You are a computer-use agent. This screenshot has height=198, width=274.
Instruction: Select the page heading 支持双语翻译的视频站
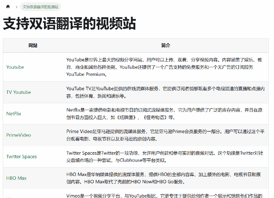point(69,24)
